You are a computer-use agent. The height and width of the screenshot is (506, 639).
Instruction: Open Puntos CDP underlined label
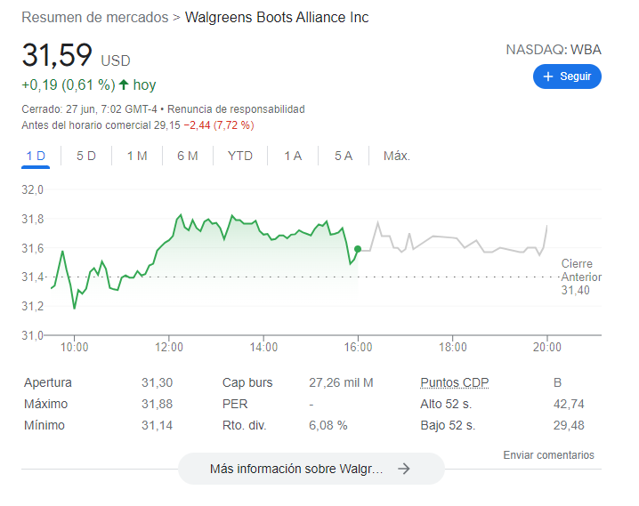pyautogui.click(x=455, y=382)
